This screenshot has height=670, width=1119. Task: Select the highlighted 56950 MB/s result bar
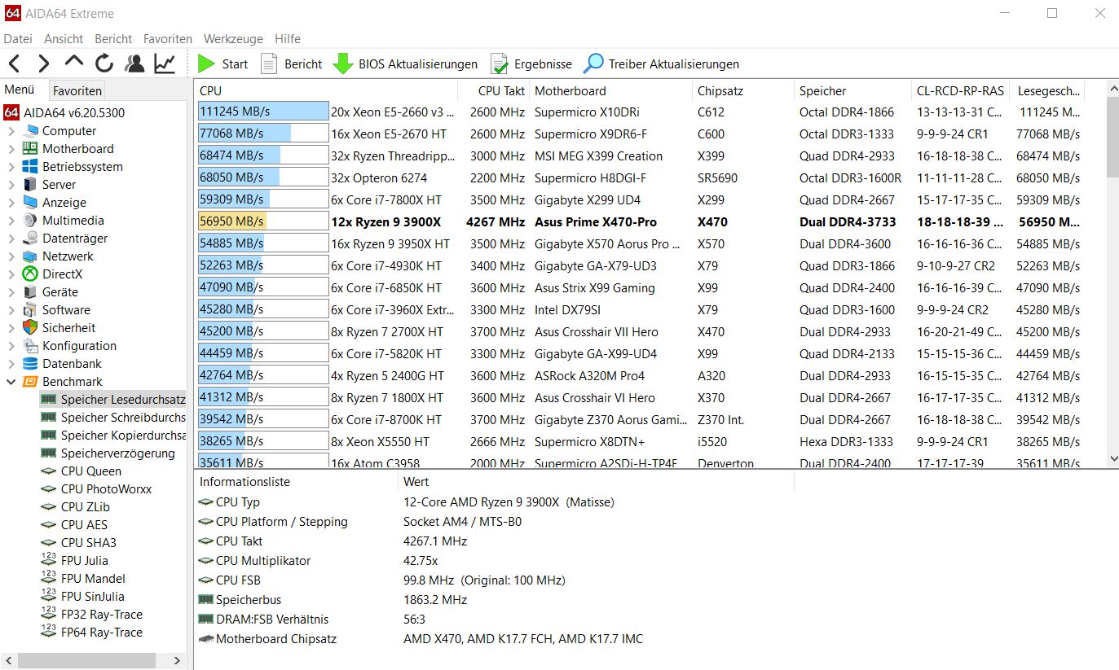point(263,221)
